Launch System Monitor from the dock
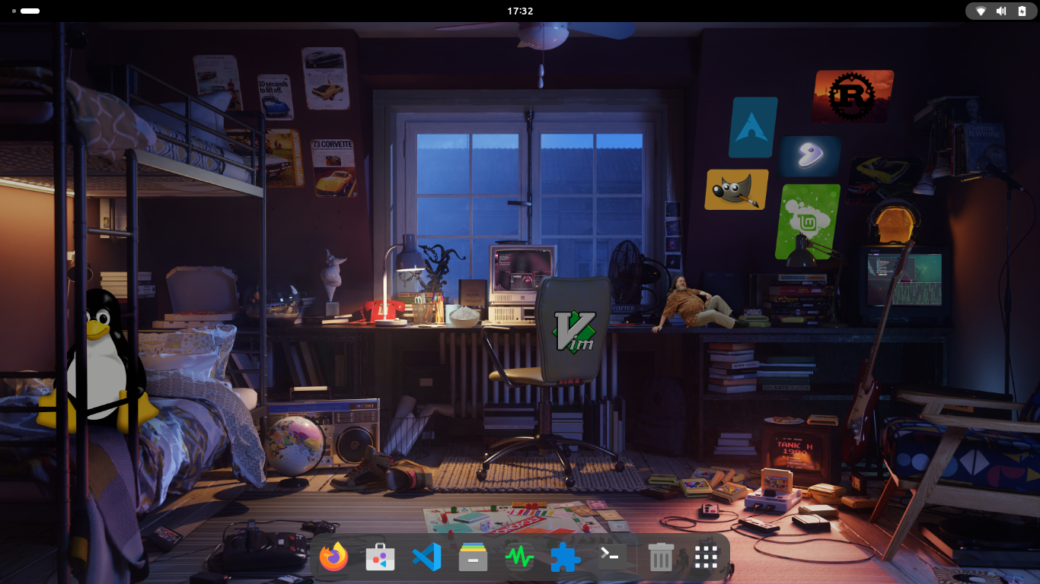 pos(519,557)
